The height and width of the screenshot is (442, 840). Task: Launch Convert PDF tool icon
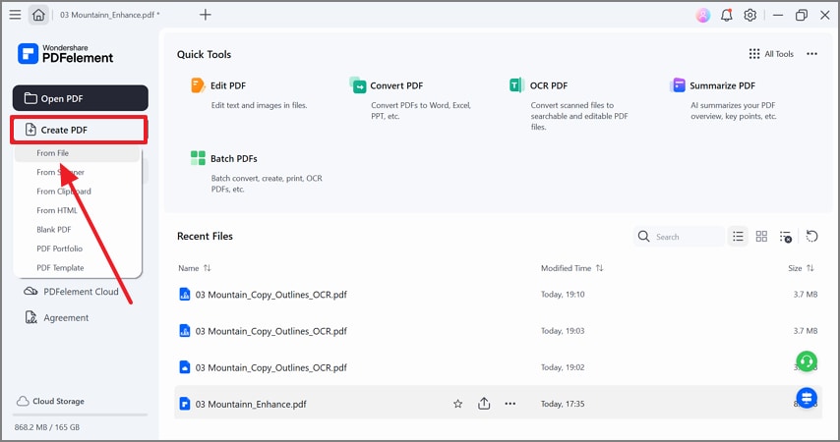point(357,84)
